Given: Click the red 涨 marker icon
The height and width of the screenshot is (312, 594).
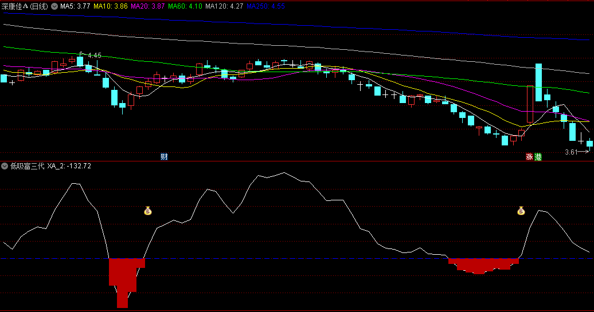Looking at the screenshot, I should point(529,156).
